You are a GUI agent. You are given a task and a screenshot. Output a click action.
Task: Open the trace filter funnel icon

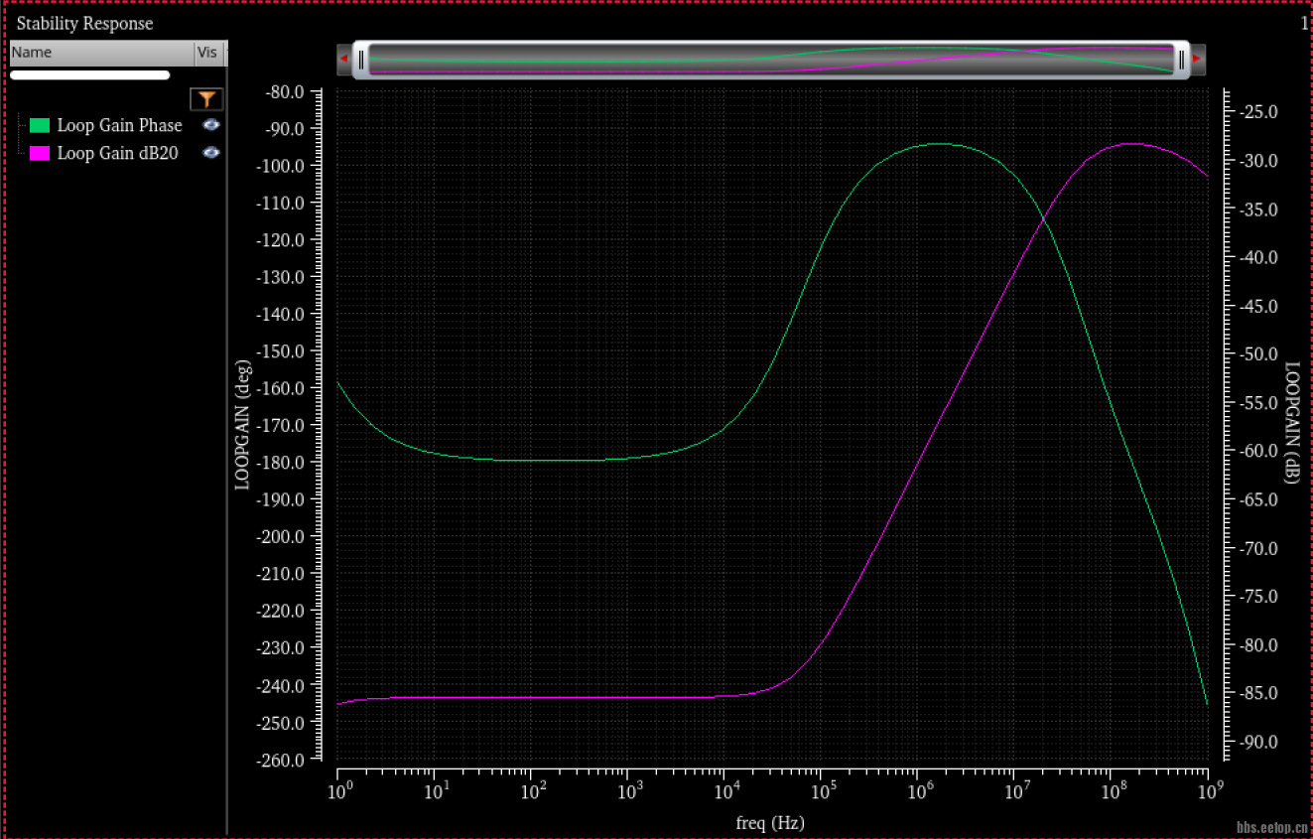pos(206,98)
